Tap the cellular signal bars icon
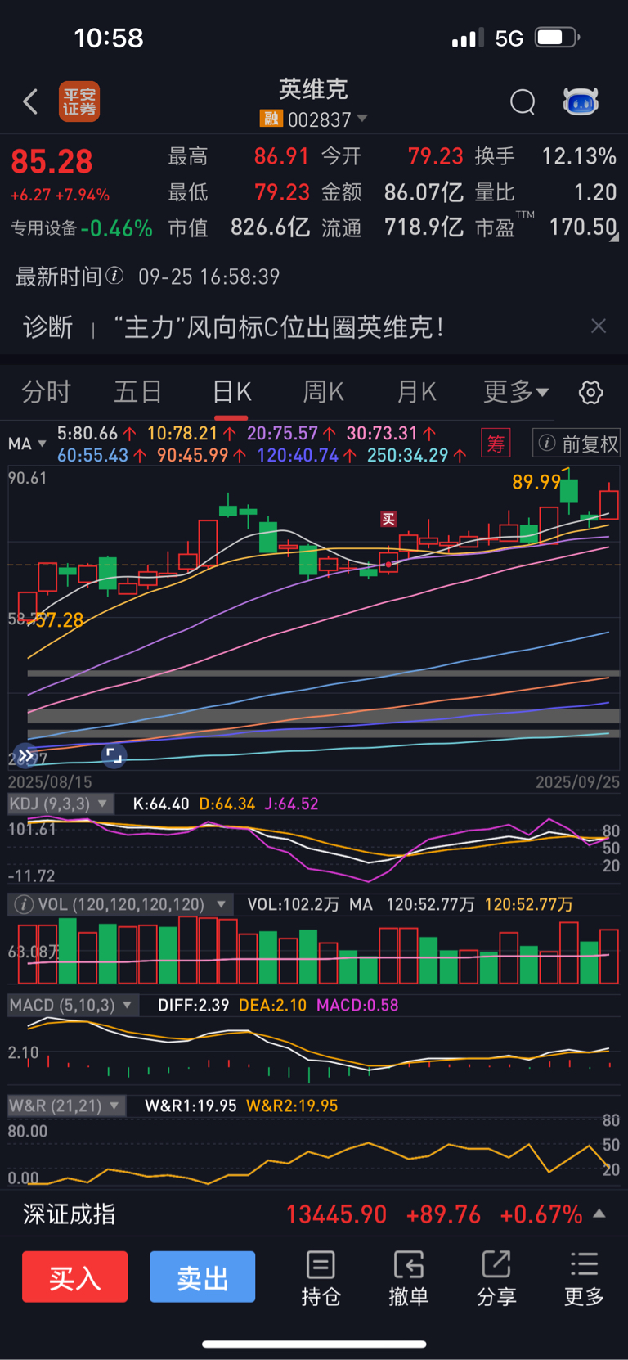 point(468,38)
